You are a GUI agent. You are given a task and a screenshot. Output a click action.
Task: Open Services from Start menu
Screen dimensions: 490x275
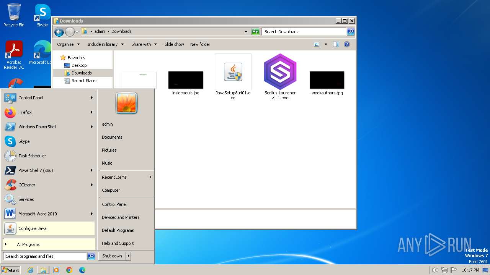[49, 199]
